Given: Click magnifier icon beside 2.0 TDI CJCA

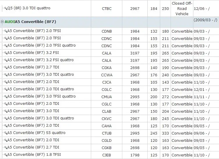Looking at the screenshot, I should click(x=6, y=82).
